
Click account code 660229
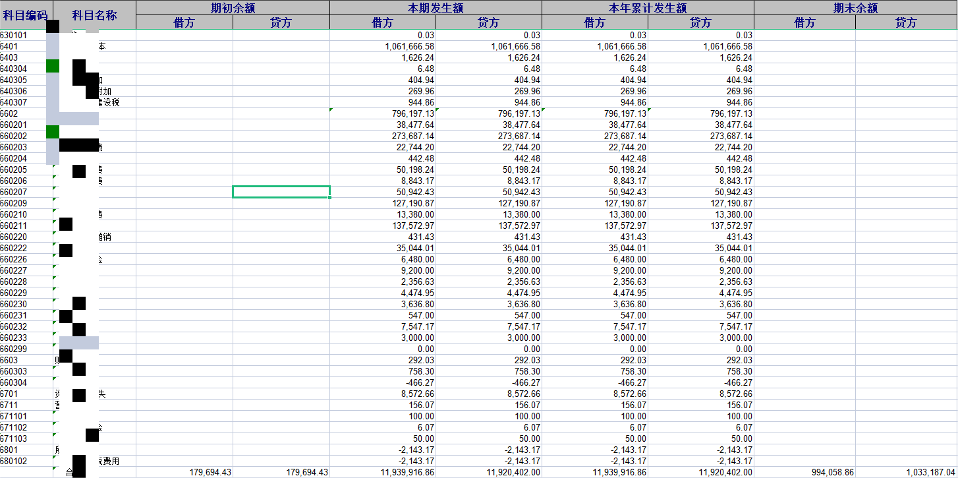click(x=14, y=293)
